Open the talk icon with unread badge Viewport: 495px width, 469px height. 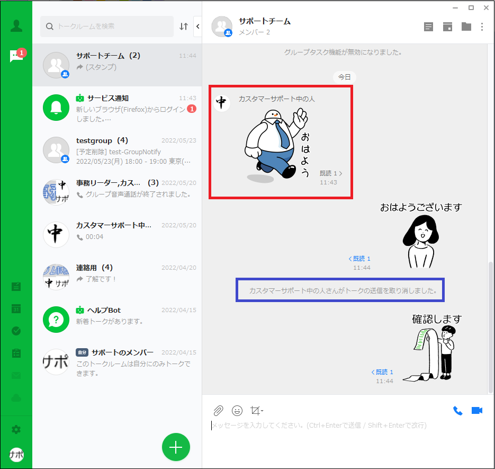[16, 56]
